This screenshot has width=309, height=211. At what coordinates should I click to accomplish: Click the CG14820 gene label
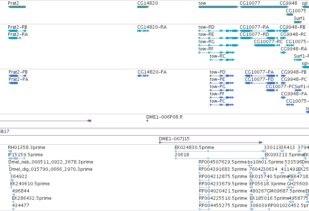tap(147, 3)
